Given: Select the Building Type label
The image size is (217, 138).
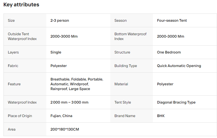Looking at the screenshot, I should click(x=126, y=66).
